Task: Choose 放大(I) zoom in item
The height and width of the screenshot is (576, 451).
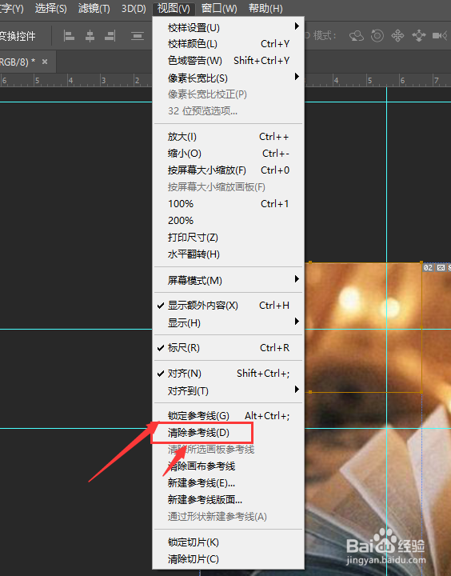Action: (228, 137)
